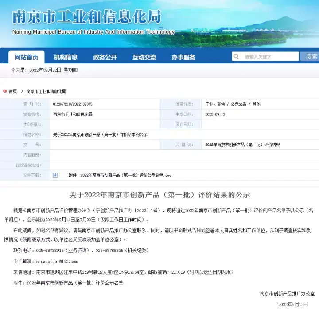This screenshot has height=310, width=319.
Task: Click the 发布机构 value 南京市工业和信息化局
Action: pos(73,114)
